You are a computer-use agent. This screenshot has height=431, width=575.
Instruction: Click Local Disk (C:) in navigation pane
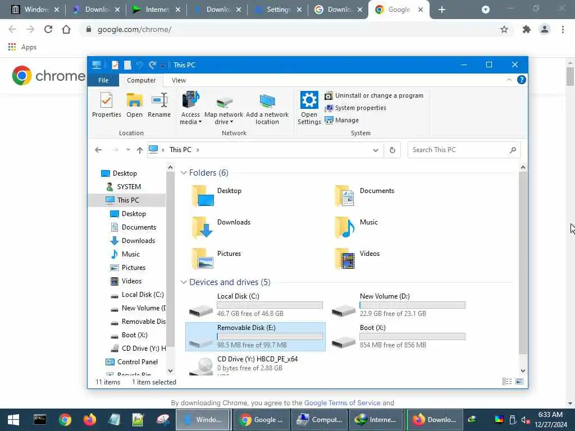[x=142, y=295]
